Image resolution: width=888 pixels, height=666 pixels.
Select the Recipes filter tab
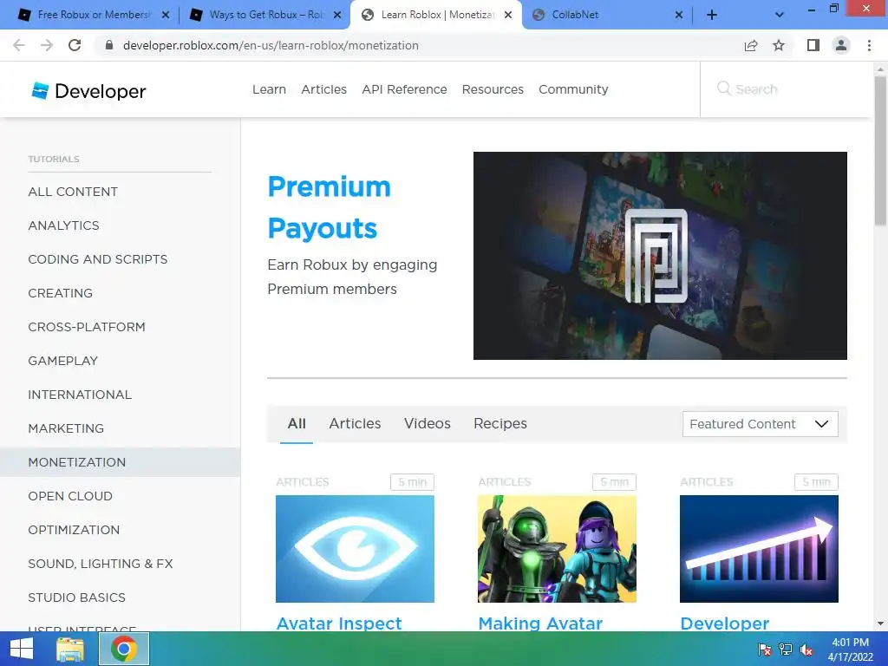[500, 423]
